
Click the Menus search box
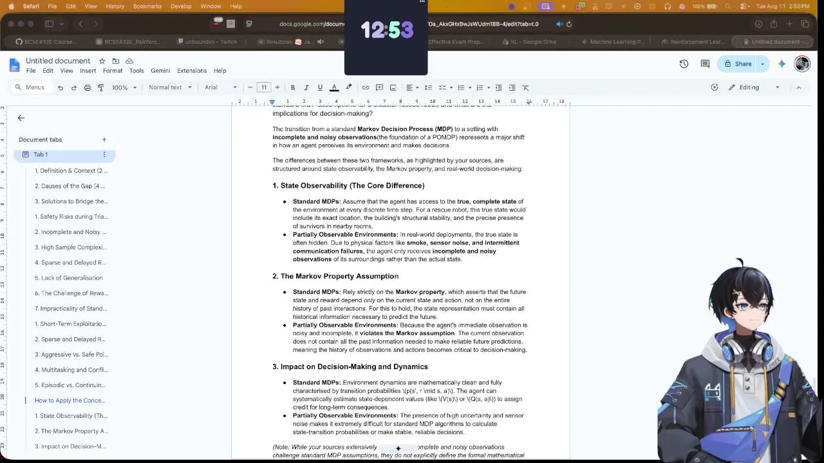(x=30, y=87)
